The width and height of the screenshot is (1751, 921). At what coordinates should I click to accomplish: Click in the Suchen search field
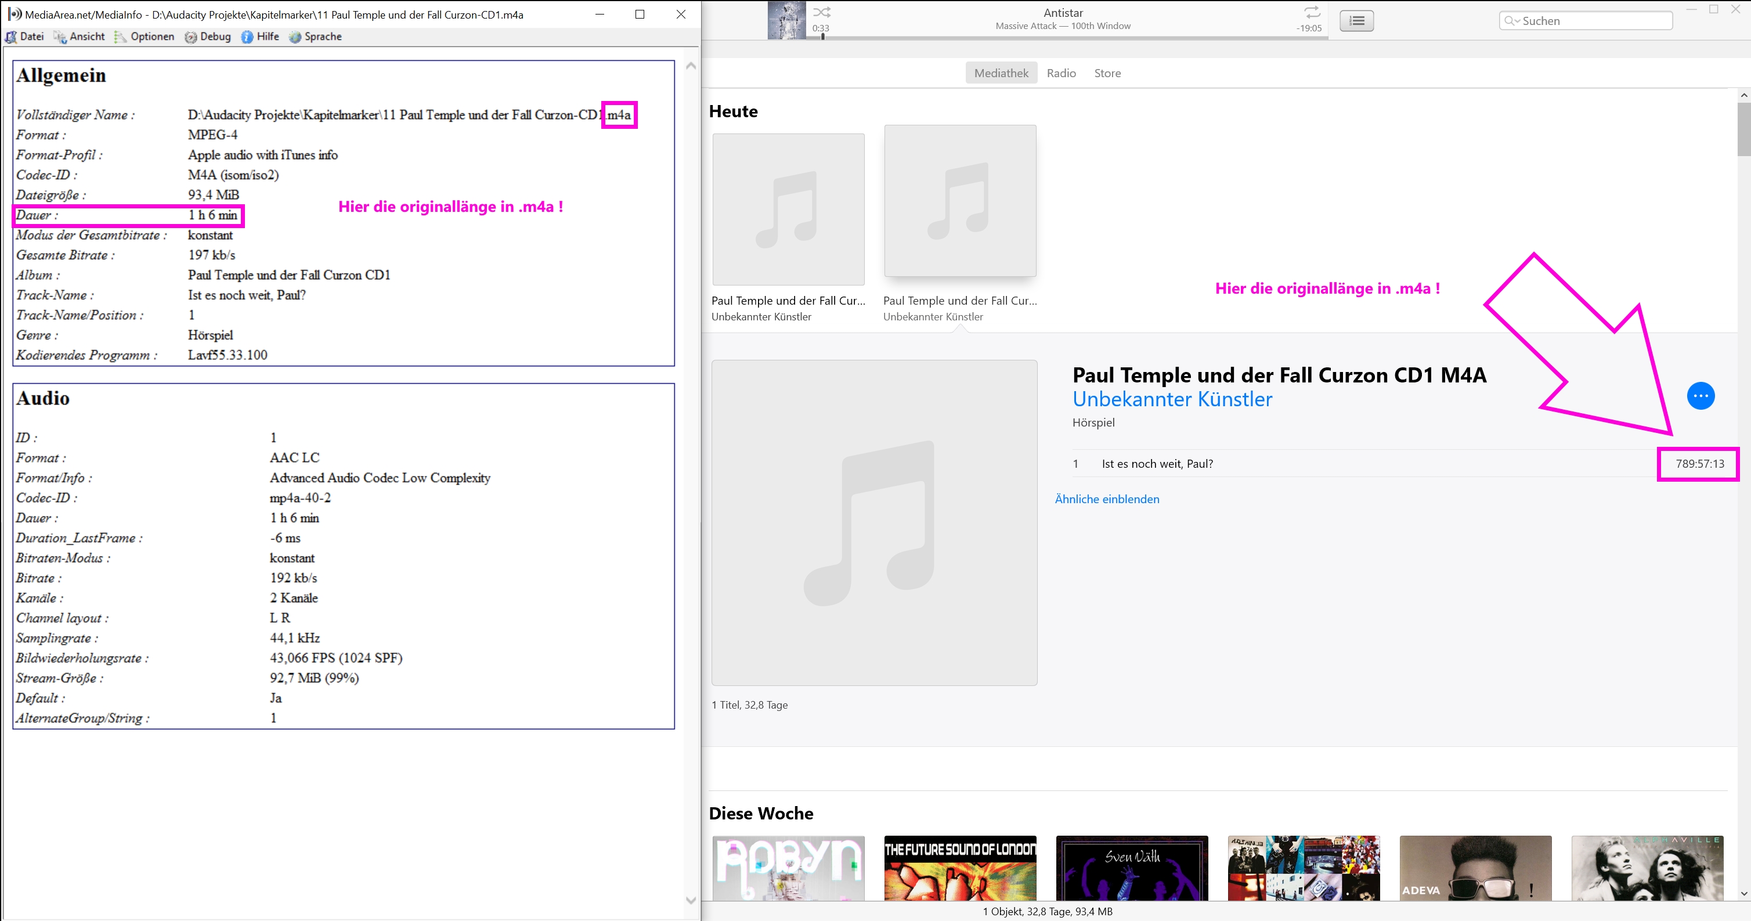1591,21
